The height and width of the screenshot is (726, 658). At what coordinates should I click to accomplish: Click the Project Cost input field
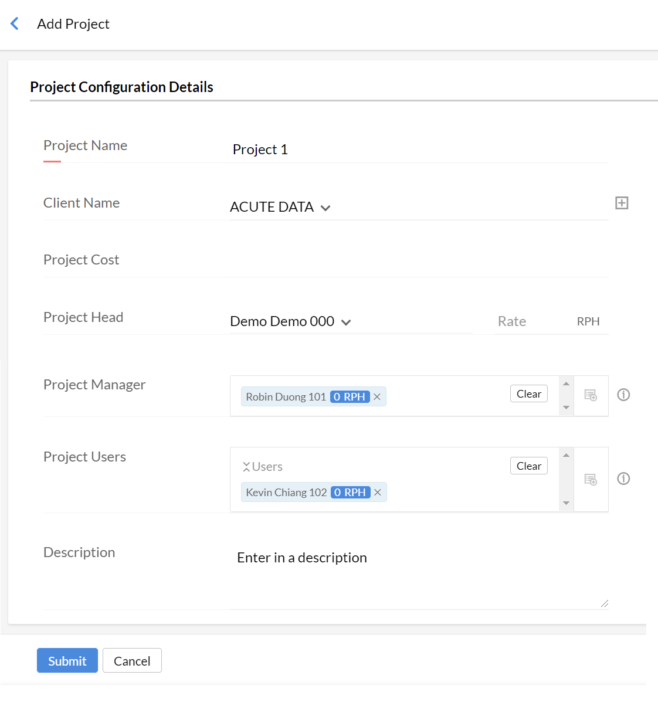click(x=419, y=260)
